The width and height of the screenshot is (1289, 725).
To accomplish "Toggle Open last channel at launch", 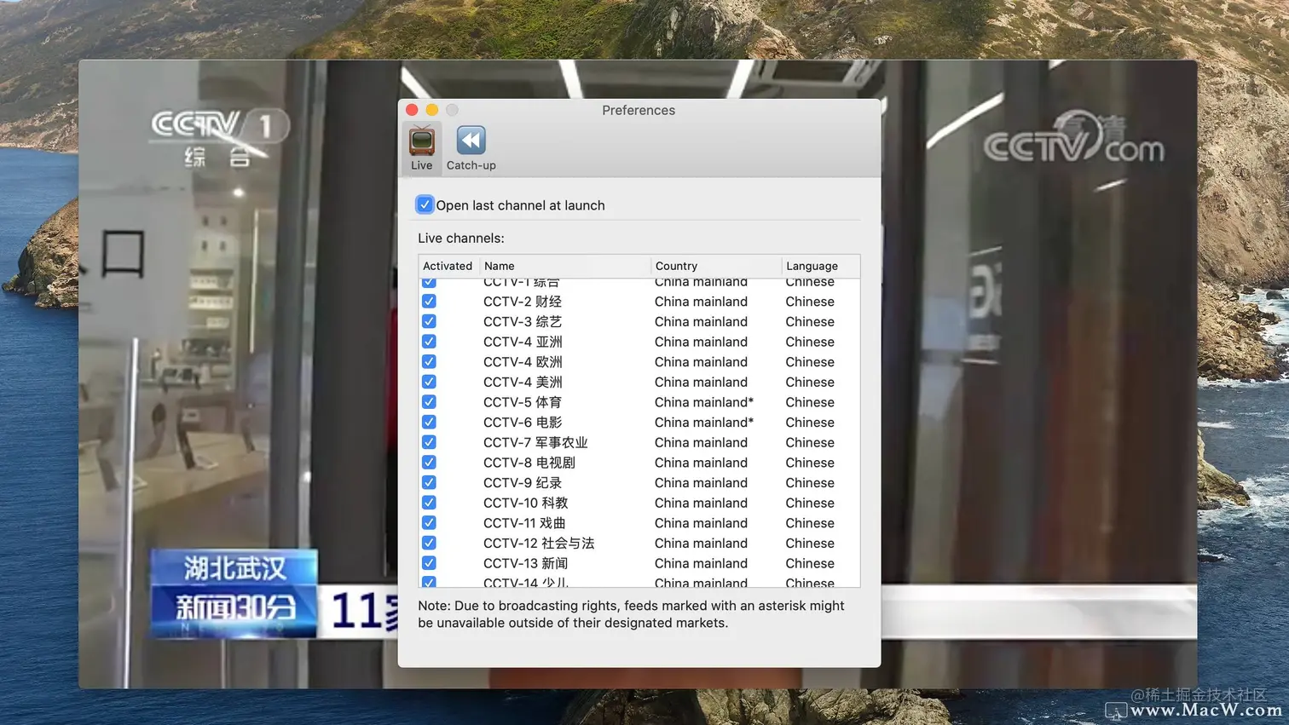I will pos(425,205).
